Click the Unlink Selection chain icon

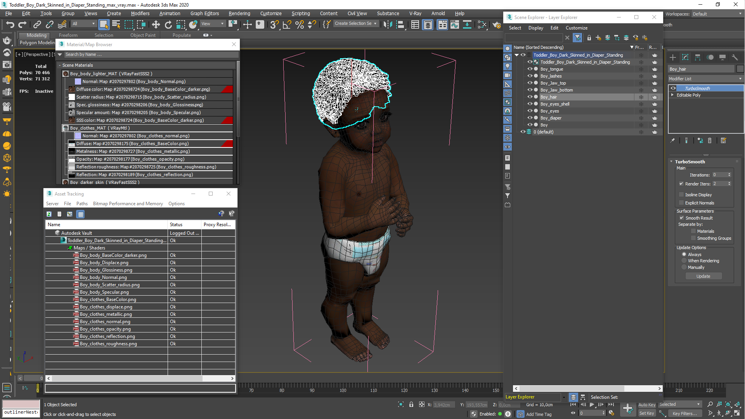[x=50, y=25]
